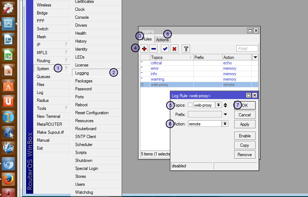Click the Apply button
The height and width of the screenshot is (197, 308).
pos(245,124)
